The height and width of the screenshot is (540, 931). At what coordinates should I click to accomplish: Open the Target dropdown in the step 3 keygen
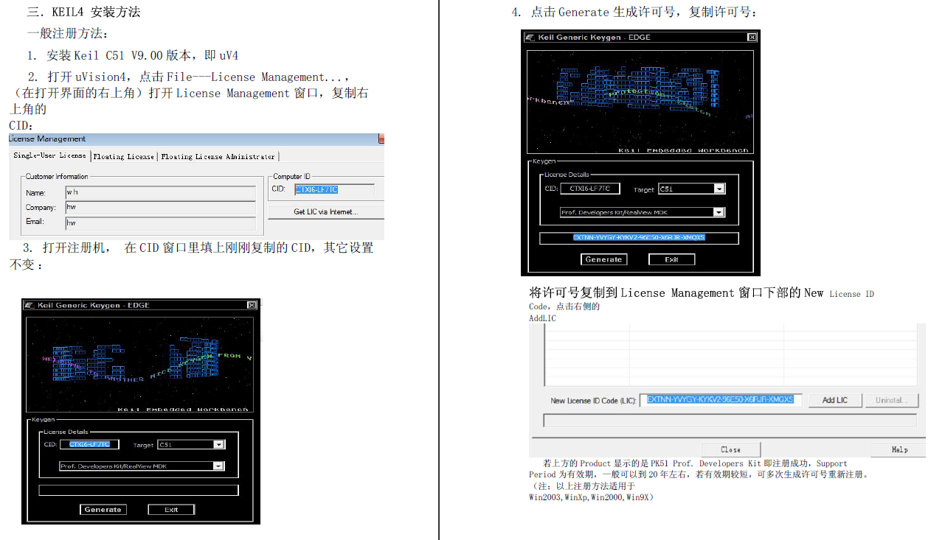tap(218, 445)
